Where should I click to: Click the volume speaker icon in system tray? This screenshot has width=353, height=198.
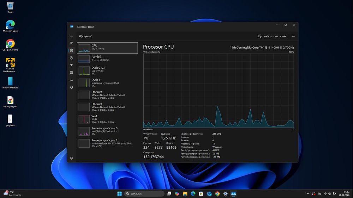pos(330,193)
